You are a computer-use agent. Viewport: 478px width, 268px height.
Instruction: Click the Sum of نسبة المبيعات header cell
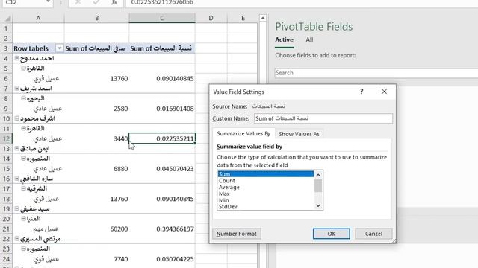(x=162, y=48)
